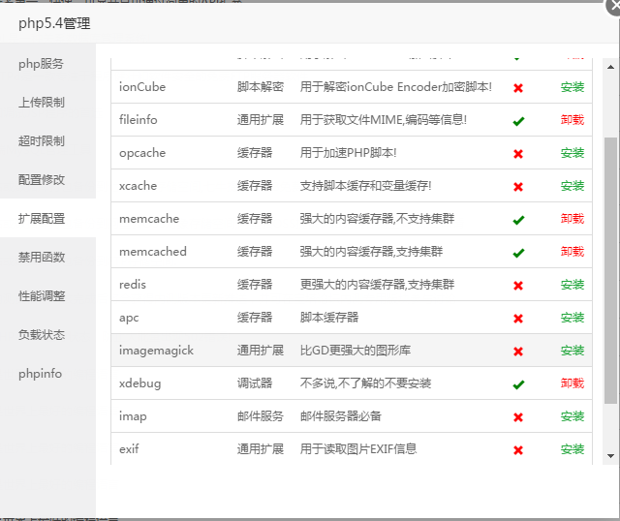The height and width of the screenshot is (521, 620).
Task: Click the green check icon for memcache
Action: 518,220
